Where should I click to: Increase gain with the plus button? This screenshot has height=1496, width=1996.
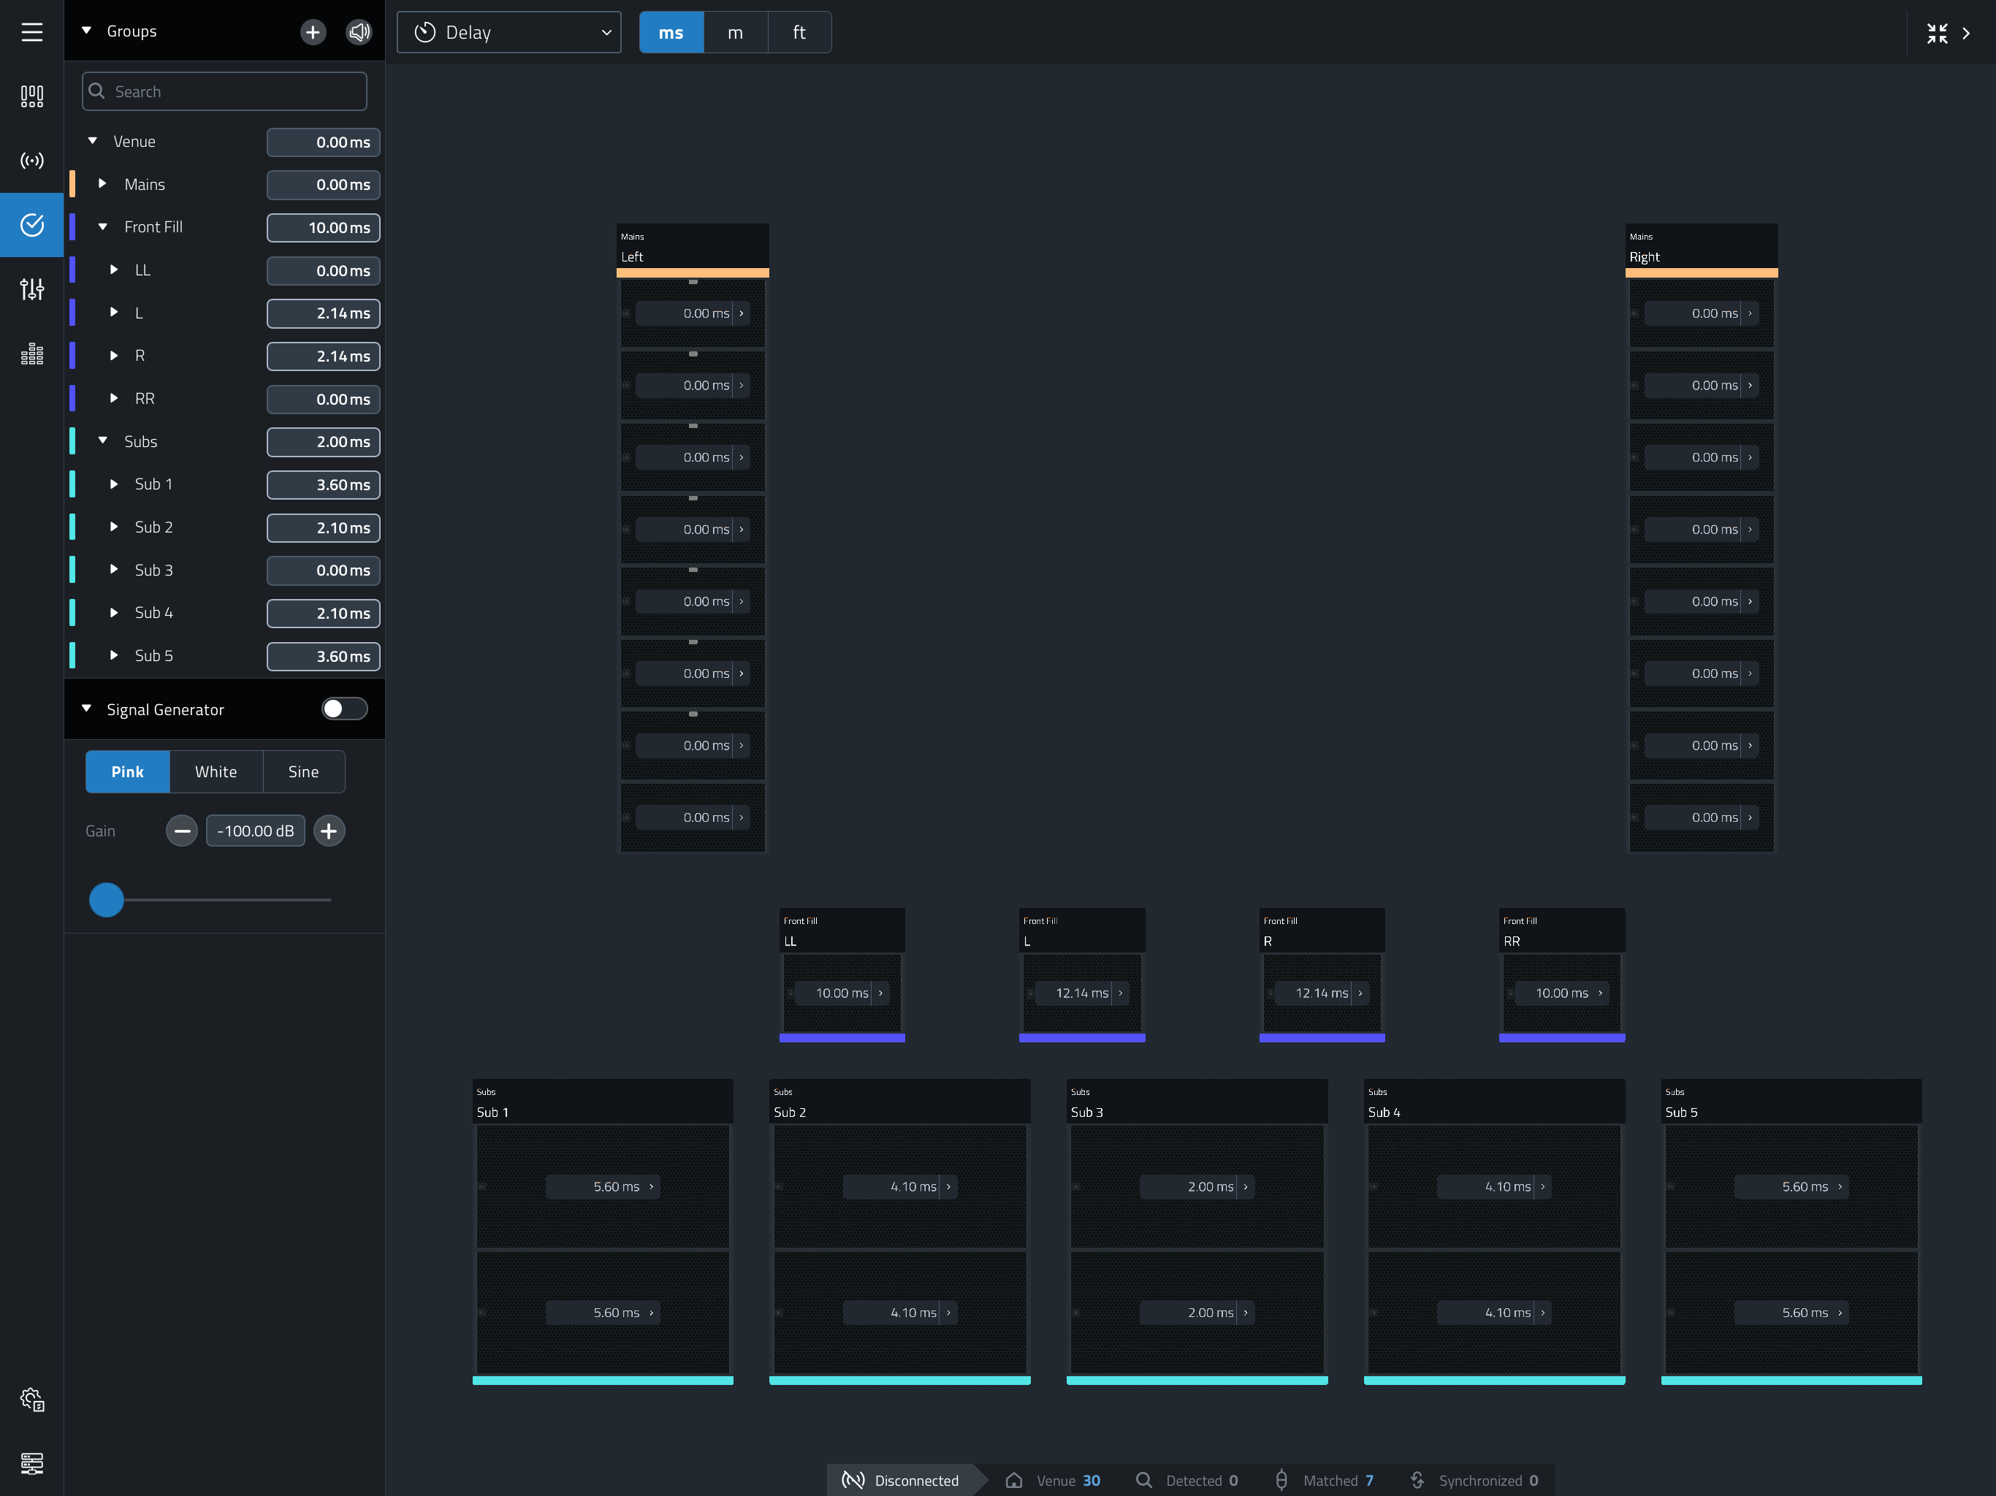point(329,830)
